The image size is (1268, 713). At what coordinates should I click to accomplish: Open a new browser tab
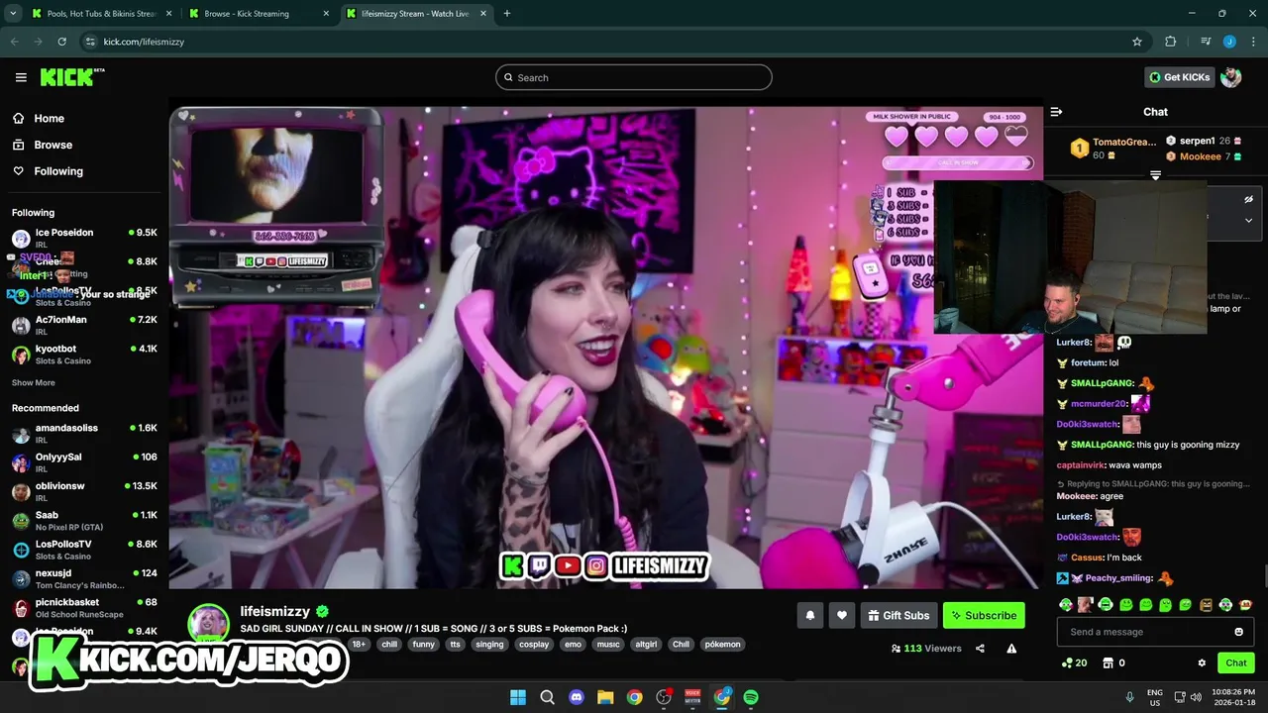pos(507,14)
